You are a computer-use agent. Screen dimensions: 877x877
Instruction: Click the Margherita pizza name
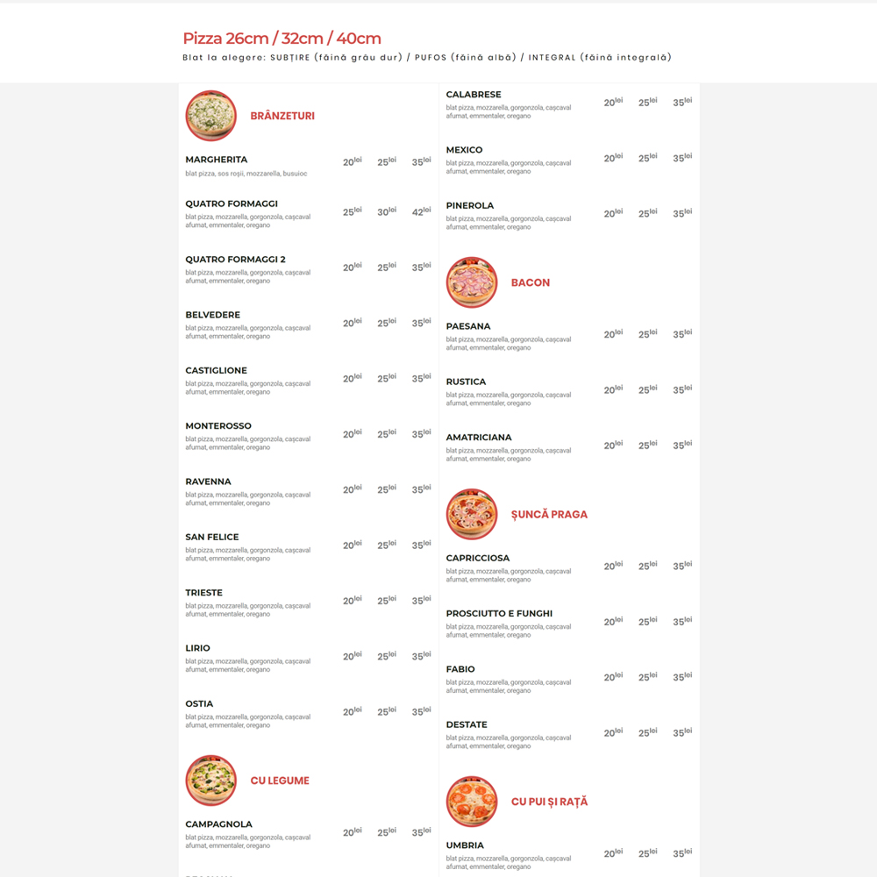(x=217, y=160)
